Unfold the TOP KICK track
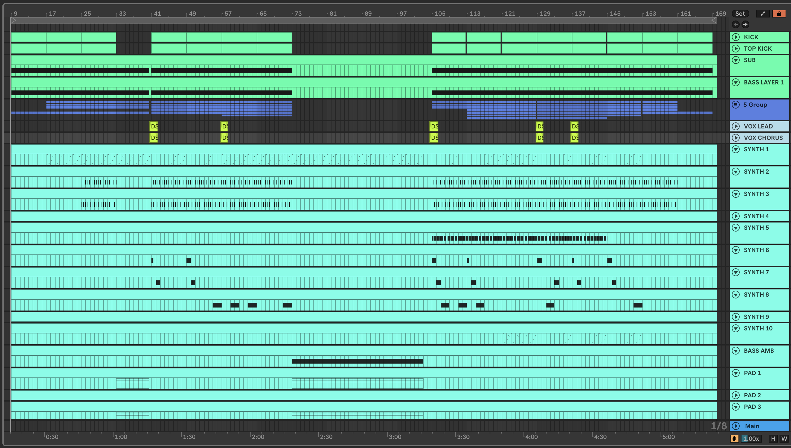The width and height of the screenshot is (791, 448). 735,48
